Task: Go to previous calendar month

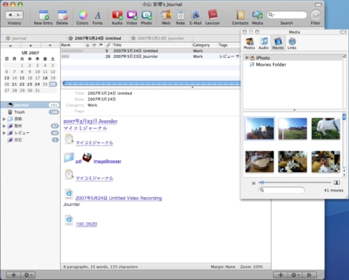Action: (x=10, y=45)
